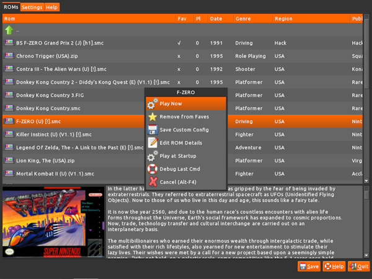
Task: Click the Shooter genre cell
Action: click(245, 69)
